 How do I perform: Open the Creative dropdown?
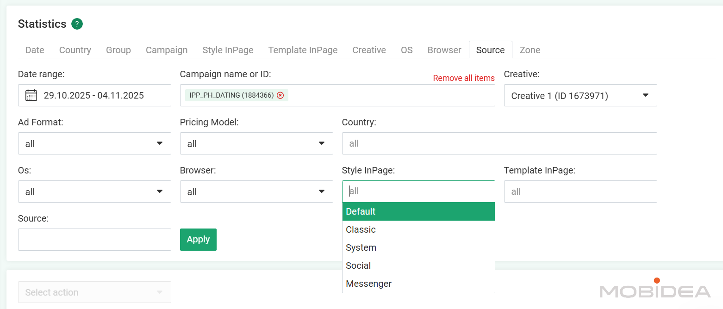pyautogui.click(x=580, y=95)
